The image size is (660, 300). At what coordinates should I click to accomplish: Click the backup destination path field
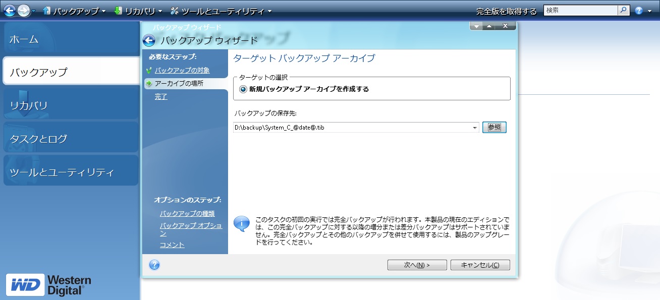pyautogui.click(x=352, y=128)
